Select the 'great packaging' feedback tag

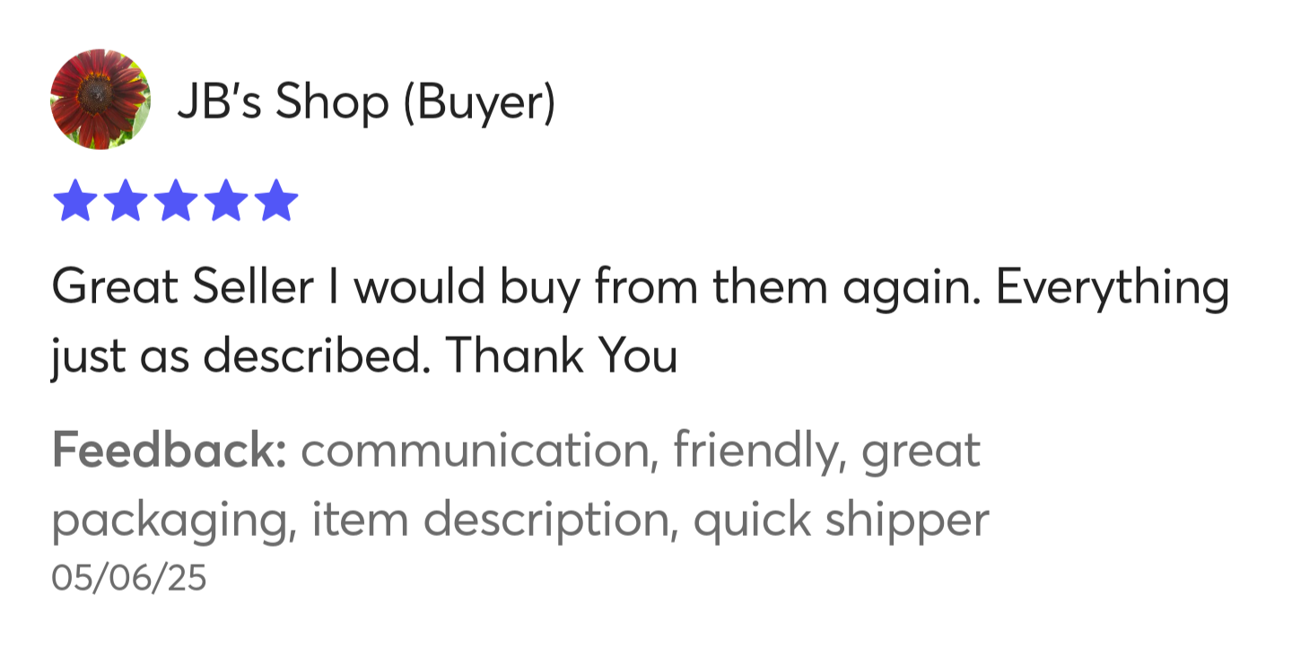(516, 486)
